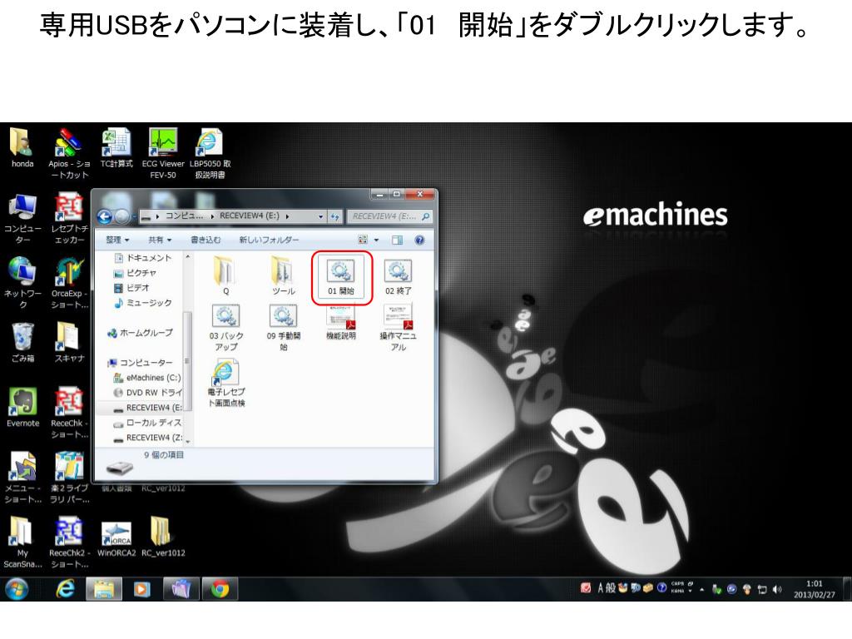This screenshot has width=852, height=639.
Task: Select ドキュメント in navigation pane
Action: 142,258
